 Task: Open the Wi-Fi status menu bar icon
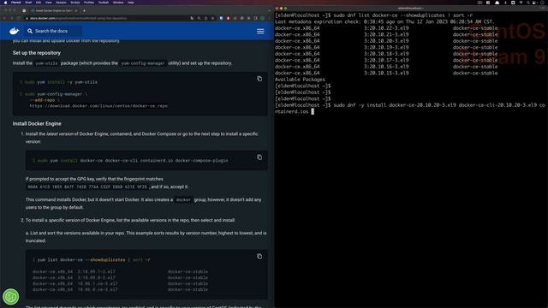(x=521, y=3)
